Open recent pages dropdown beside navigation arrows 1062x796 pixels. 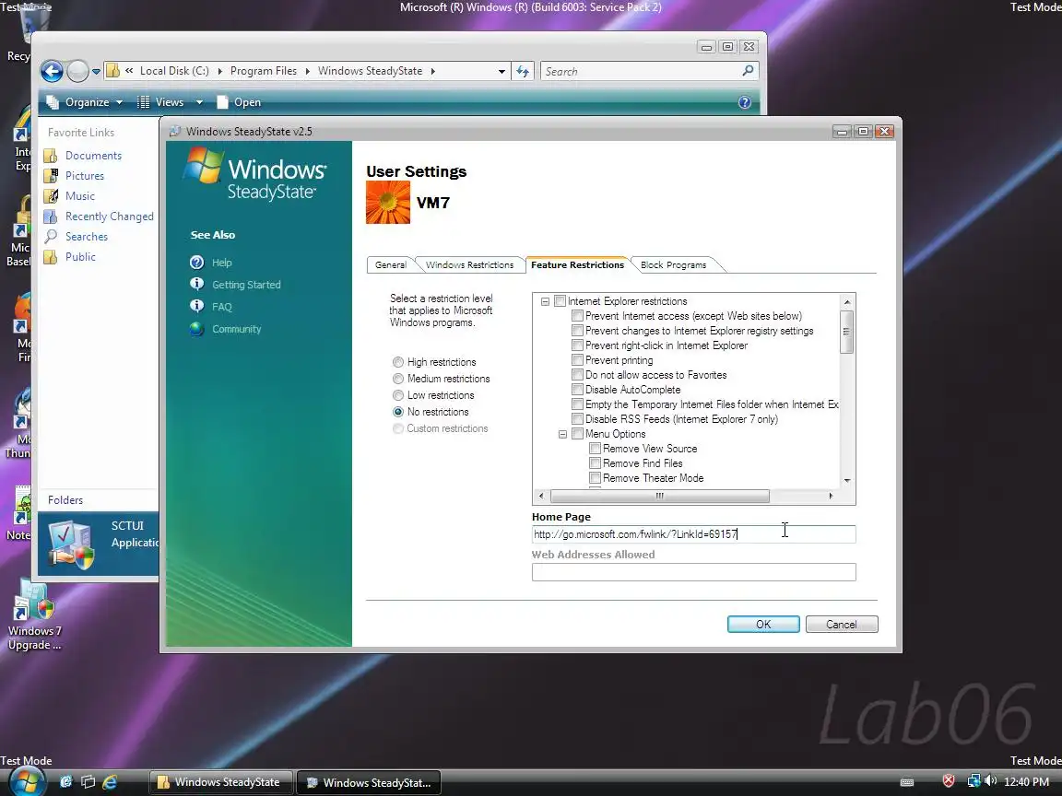(x=96, y=71)
